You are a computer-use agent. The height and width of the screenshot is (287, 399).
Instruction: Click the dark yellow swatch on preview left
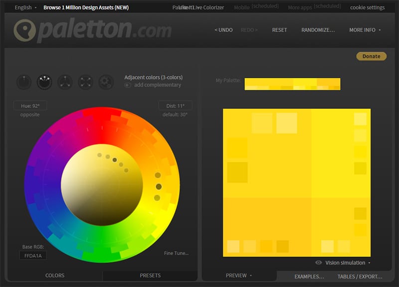click(x=237, y=172)
